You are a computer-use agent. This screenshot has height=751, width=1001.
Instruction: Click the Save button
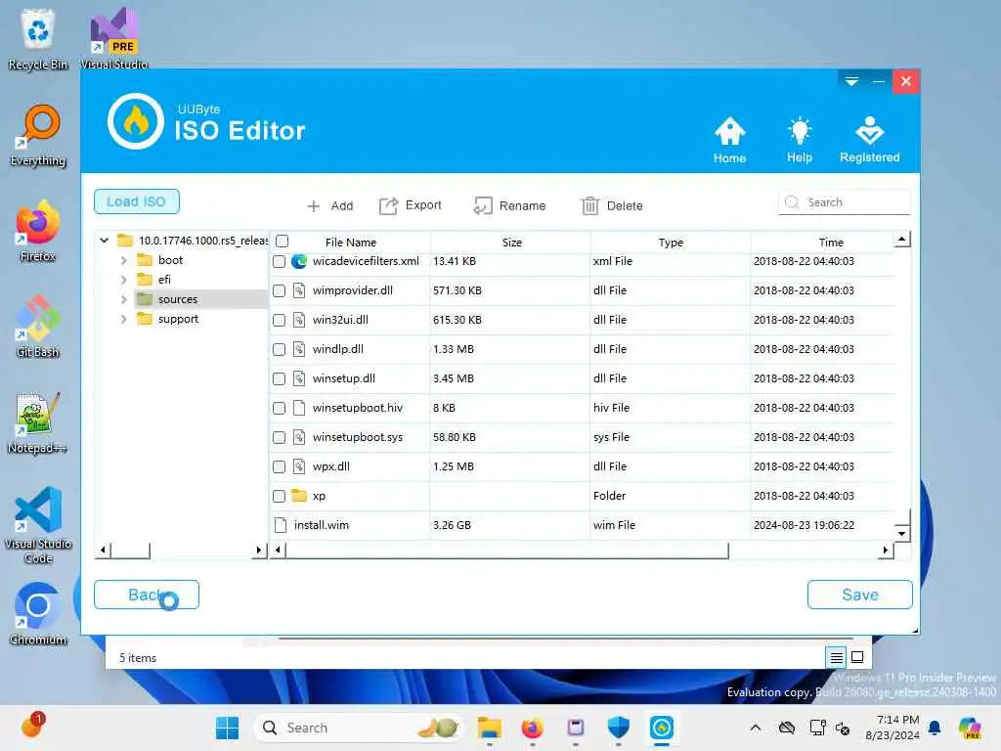[x=859, y=595]
